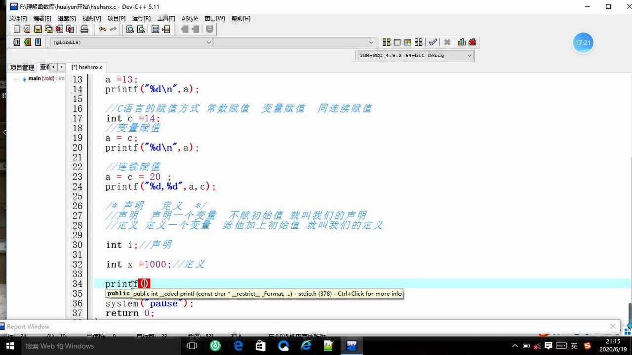Undo the last edit

click(102, 30)
